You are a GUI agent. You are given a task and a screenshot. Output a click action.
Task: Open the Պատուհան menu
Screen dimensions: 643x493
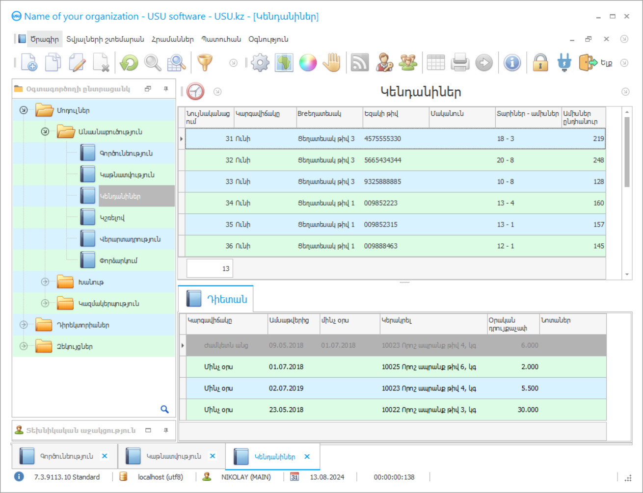coord(221,39)
